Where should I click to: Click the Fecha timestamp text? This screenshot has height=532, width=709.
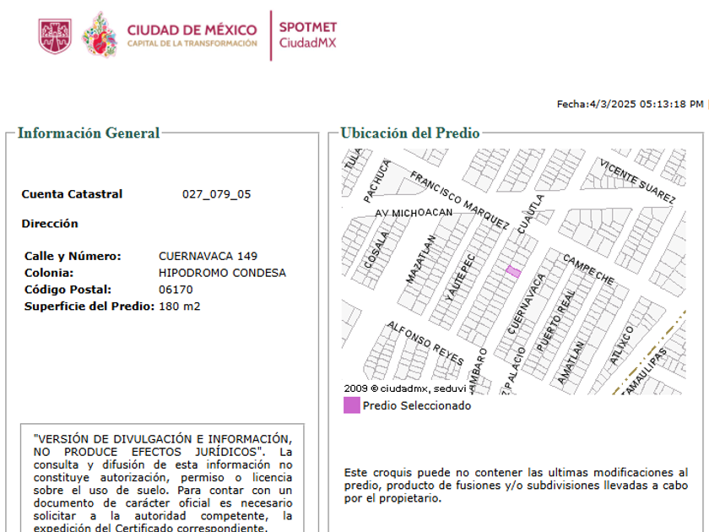click(630, 104)
